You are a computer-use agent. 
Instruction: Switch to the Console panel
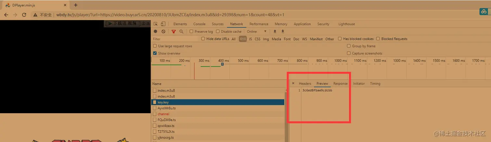pos(199,24)
